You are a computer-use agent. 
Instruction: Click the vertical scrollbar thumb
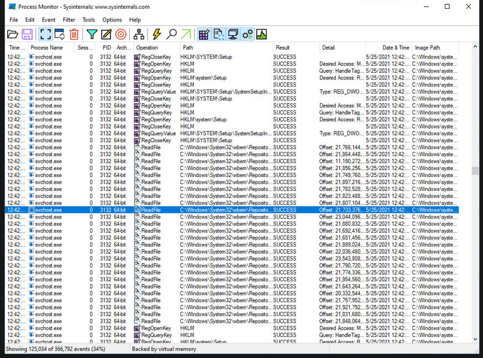click(475, 170)
